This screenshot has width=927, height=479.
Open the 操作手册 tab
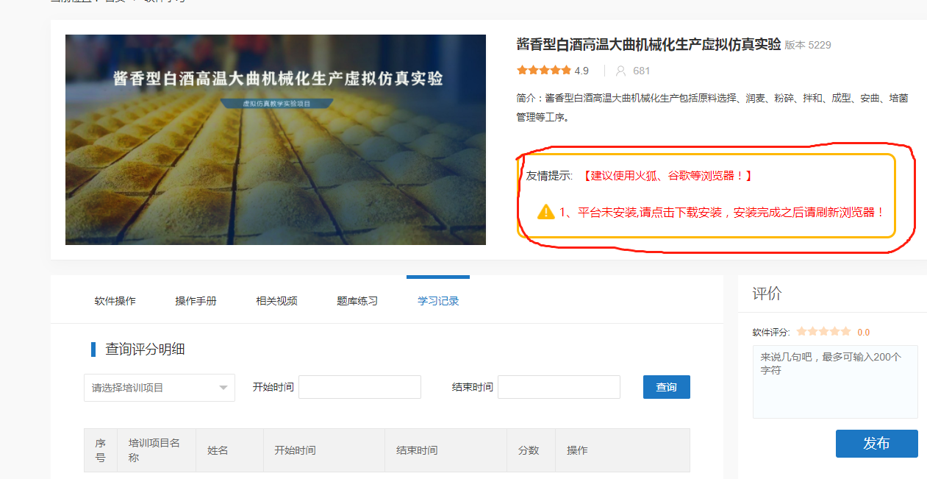196,301
